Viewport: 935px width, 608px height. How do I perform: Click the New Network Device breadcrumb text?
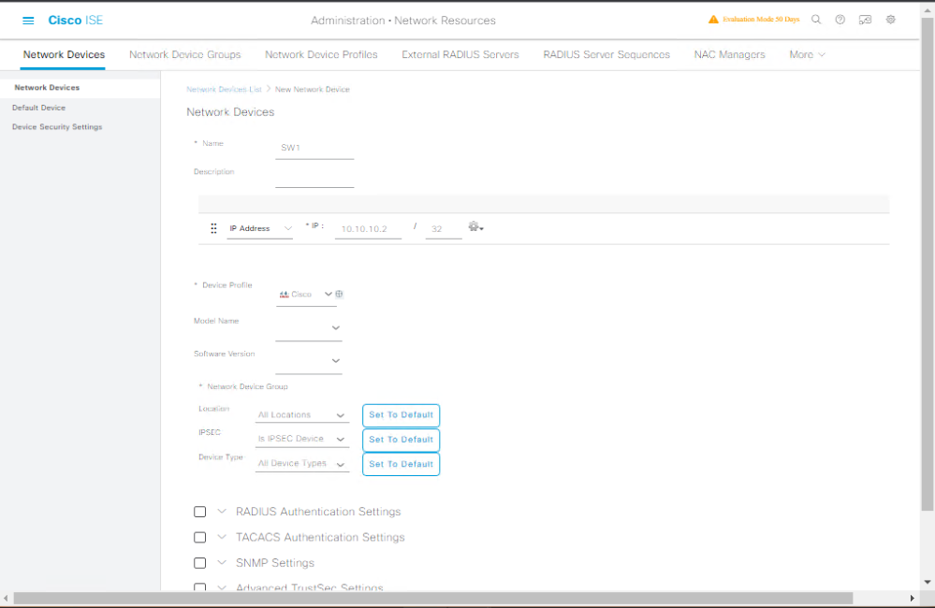tap(313, 90)
